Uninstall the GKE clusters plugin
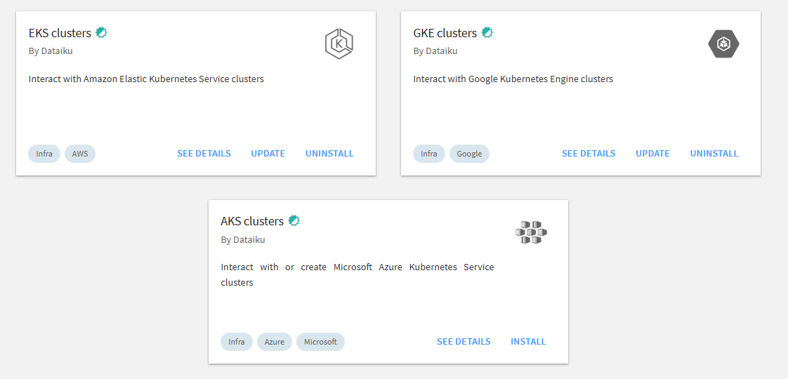 click(714, 154)
